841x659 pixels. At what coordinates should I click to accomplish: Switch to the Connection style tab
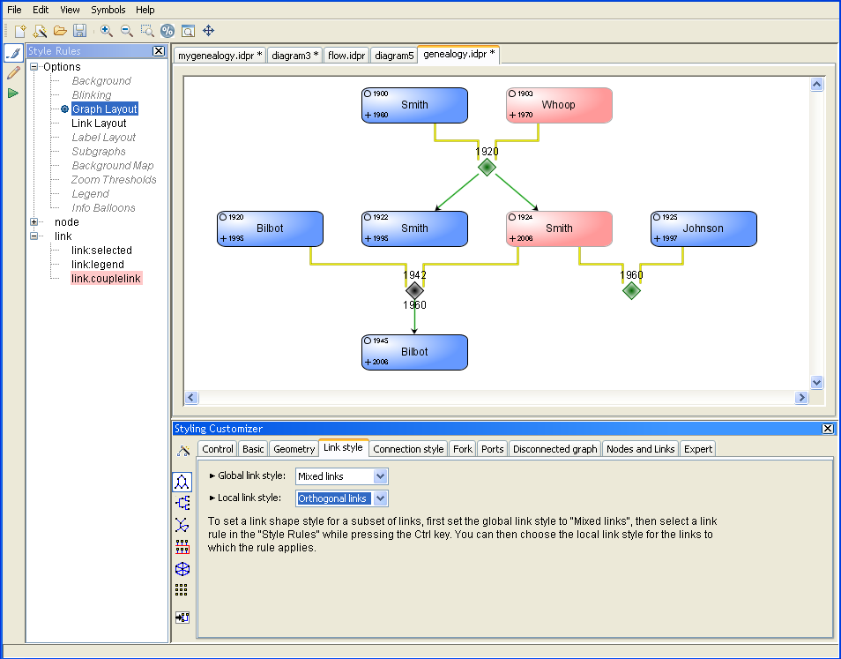tap(408, 449)
